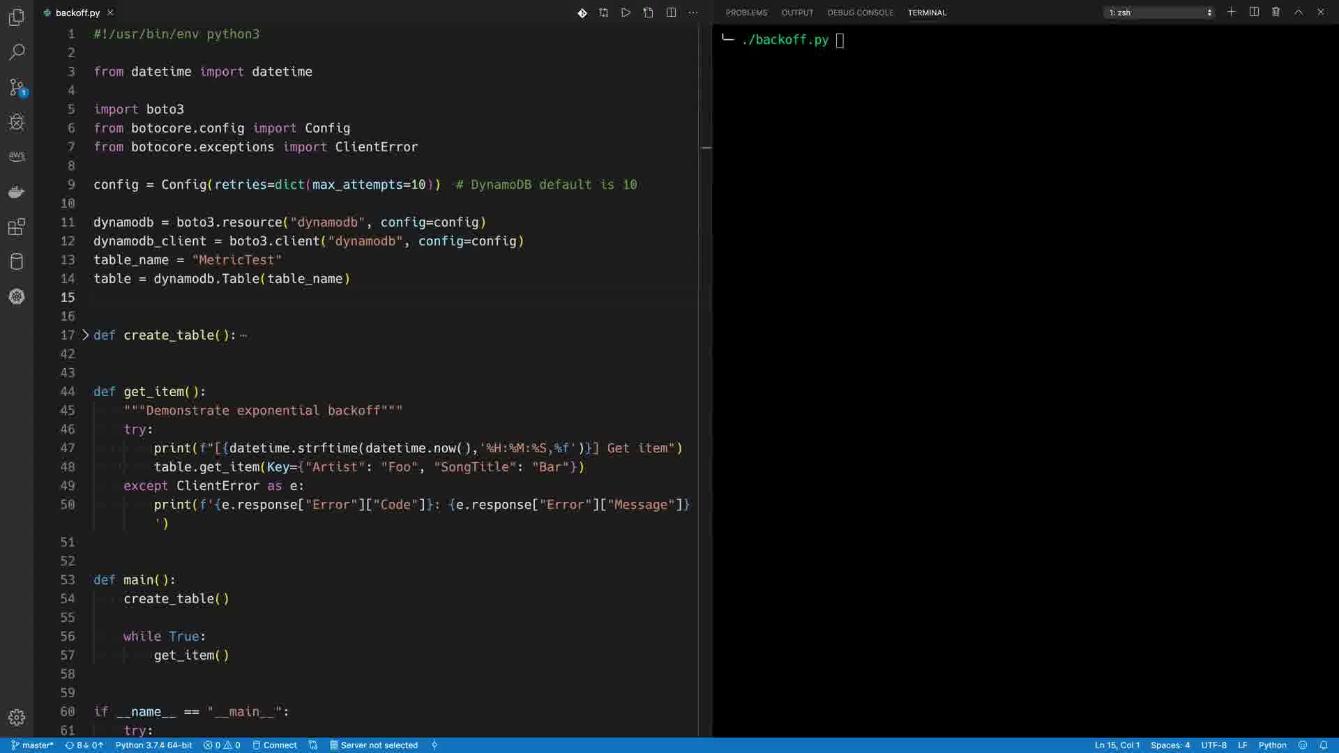Open editor More Actions ellipsis menu

pos(693,13)
